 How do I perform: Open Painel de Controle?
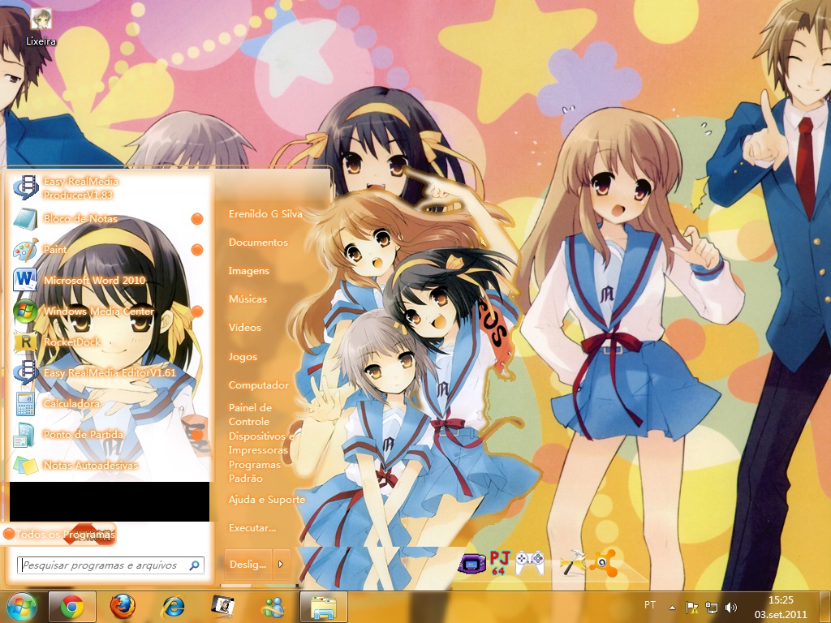(253, 415)
